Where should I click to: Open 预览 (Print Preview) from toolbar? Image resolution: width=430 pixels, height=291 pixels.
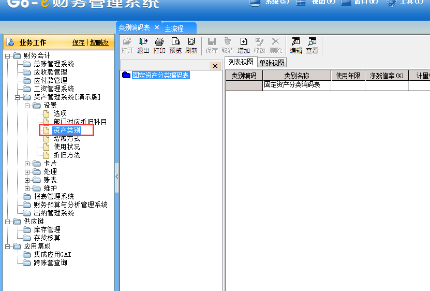175,46
